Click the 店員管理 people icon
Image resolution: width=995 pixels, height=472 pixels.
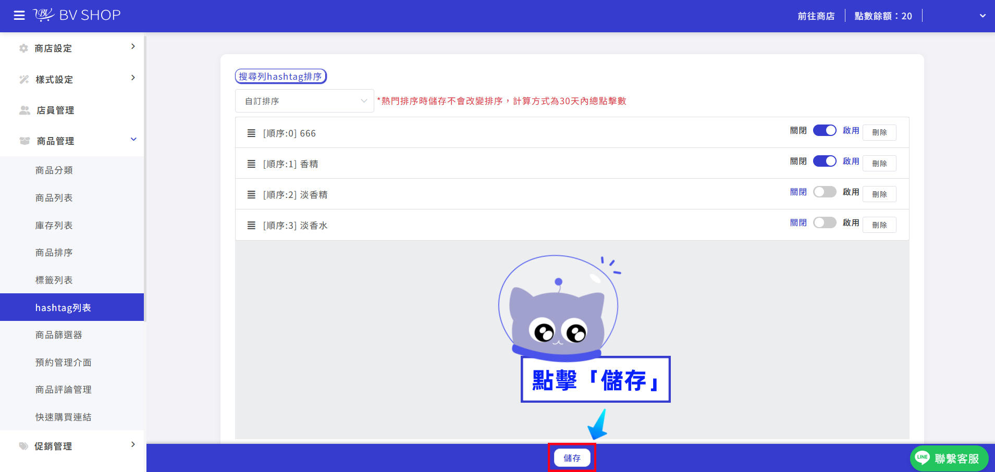pos(24,110)
